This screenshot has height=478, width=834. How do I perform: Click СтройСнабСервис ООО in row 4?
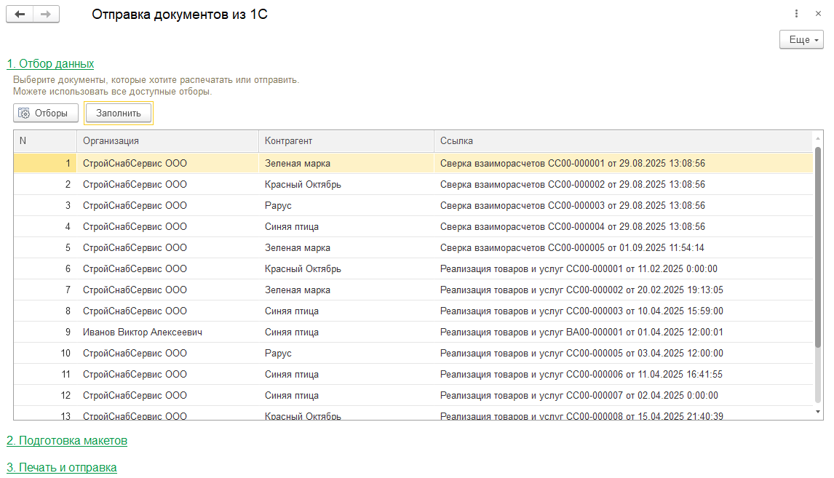167,226
